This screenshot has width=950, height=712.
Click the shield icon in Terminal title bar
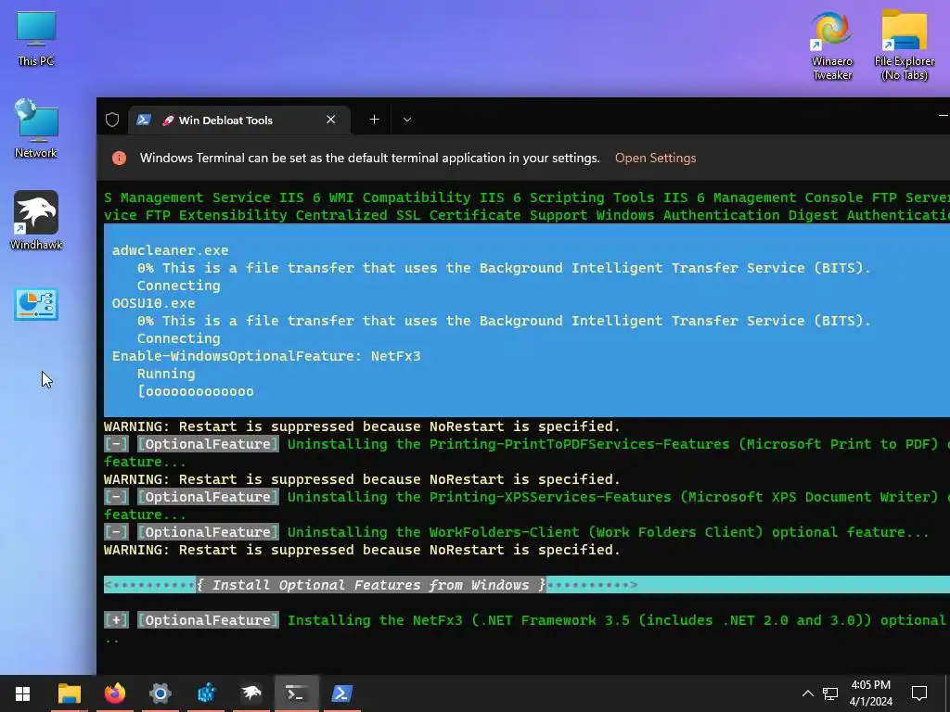pyautogui.click(x=112, y=120)
